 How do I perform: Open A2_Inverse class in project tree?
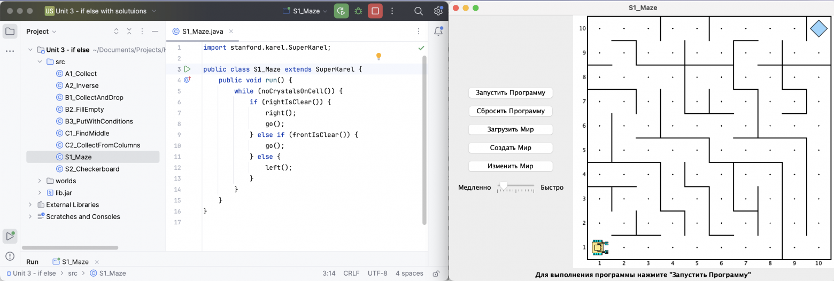[82, 85]
